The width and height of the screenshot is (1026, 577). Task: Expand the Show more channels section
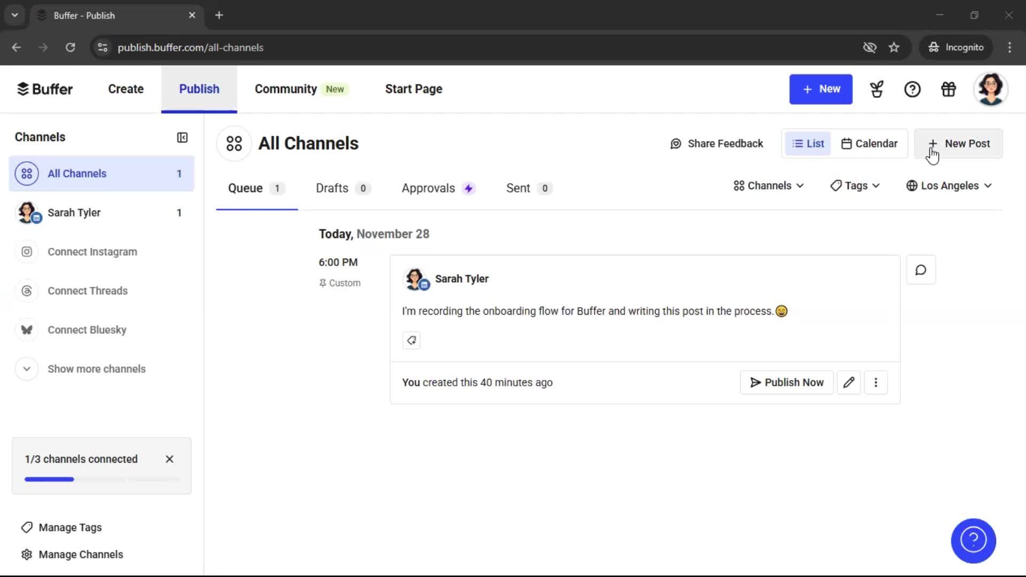pyautogui.click(x=96, y=369)
